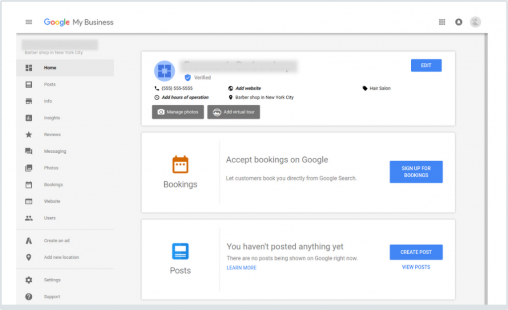Click the Add website link
Screen dimensions: 508x310
click(x=248, y=88)
